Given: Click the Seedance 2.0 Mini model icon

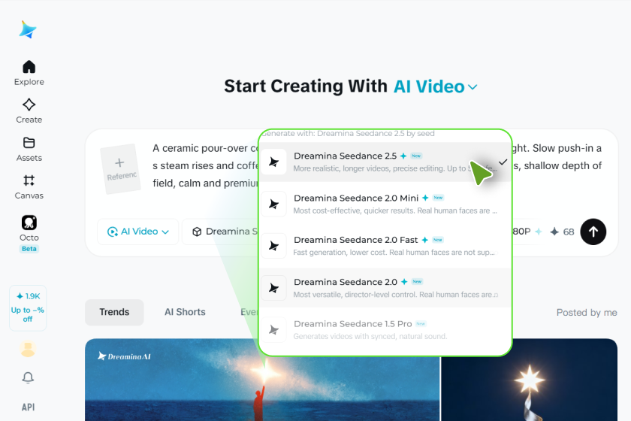Looking at the screenshot, I should [273, 204].
